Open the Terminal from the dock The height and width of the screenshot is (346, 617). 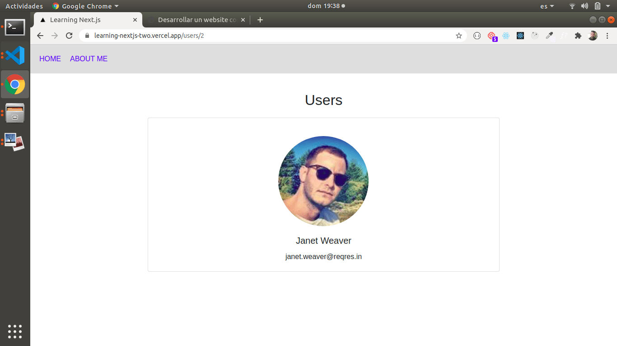pyautogui.click(x=15, y=27)
